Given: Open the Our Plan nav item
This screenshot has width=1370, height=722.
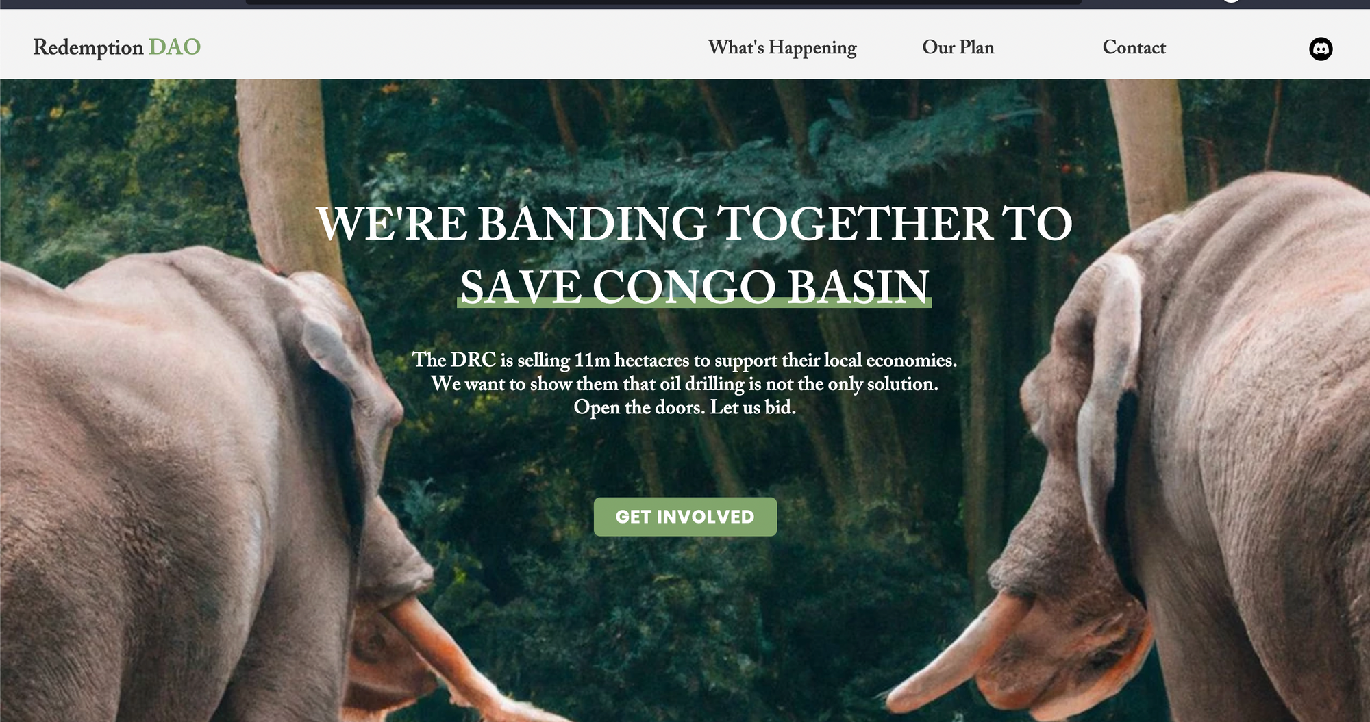Looking at the screenshot, I should [x=958, y=47].
